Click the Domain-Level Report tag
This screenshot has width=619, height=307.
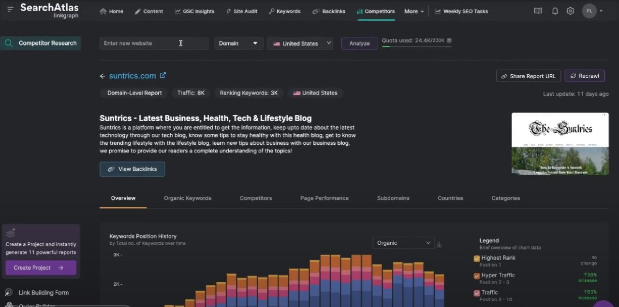pos(134,93)
